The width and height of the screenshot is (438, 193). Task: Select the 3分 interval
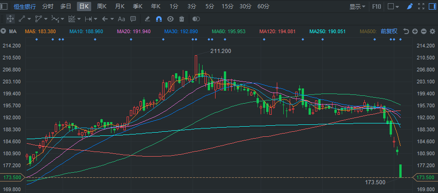coord(192,6)
